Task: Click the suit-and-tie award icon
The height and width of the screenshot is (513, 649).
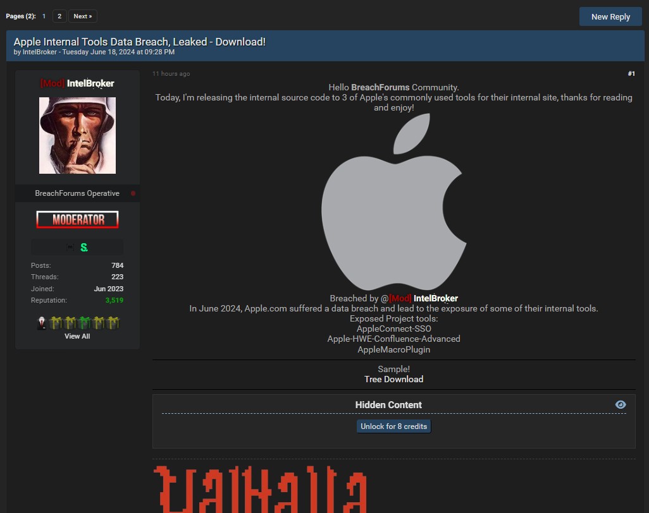Action: tap(42, 323)
